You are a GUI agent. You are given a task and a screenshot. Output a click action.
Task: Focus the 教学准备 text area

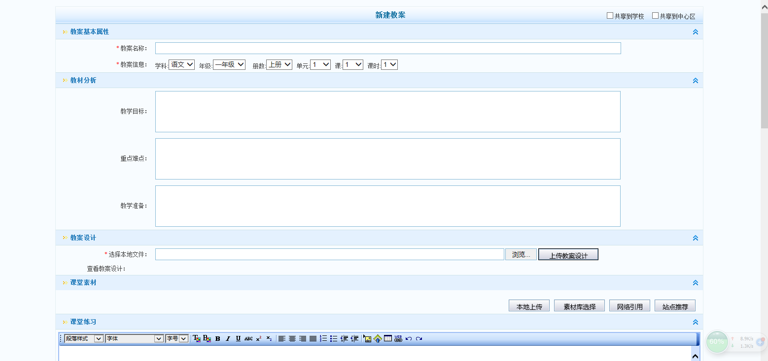pyautogui.click(x=388, y=206)
